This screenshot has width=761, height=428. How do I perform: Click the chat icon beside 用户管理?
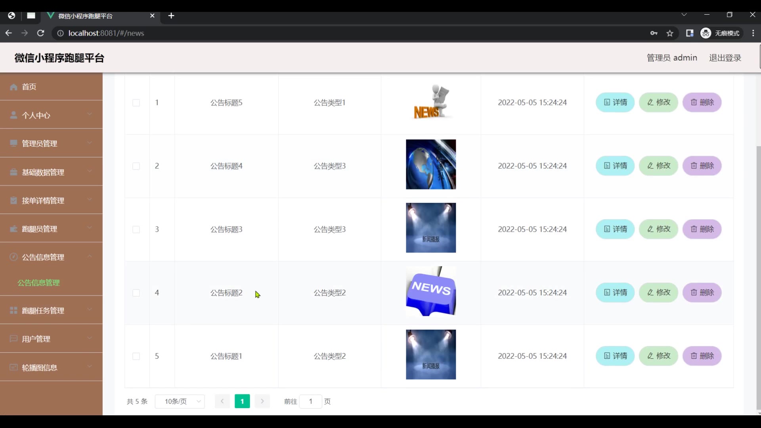(13, 339)
